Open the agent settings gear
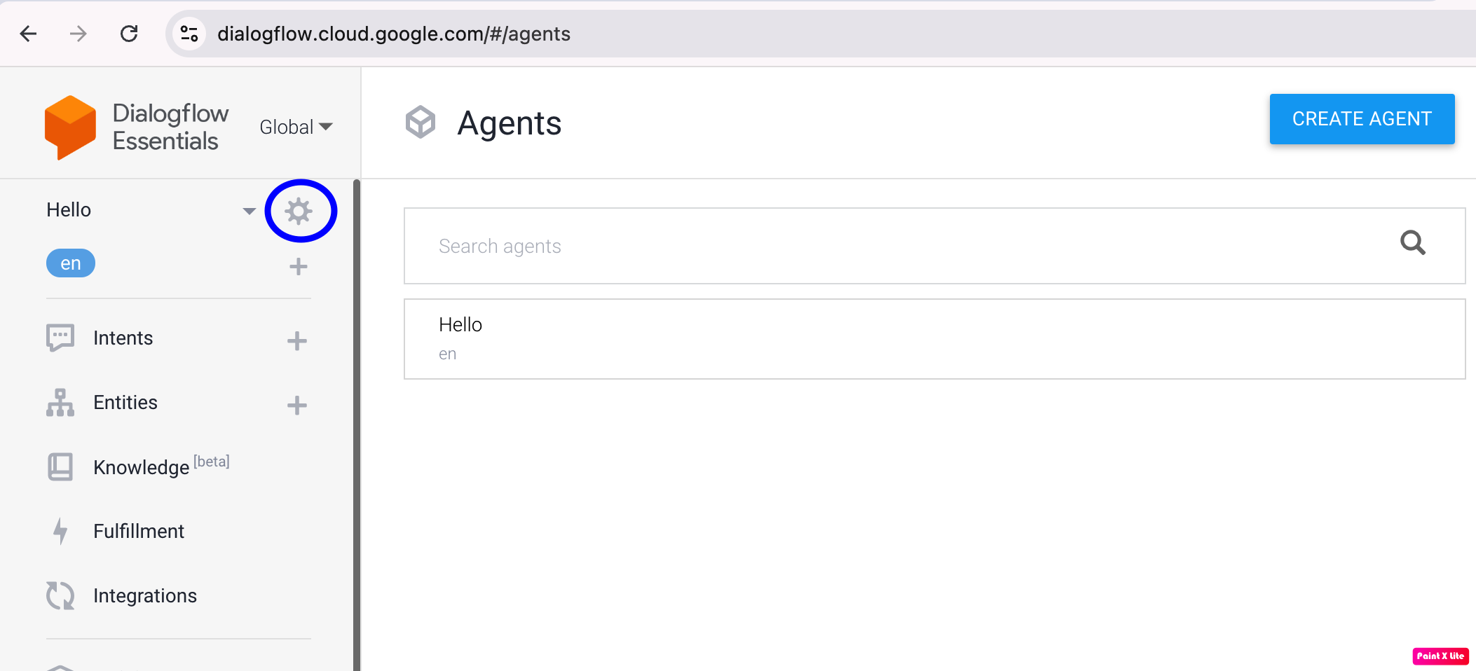 [299, 209]
